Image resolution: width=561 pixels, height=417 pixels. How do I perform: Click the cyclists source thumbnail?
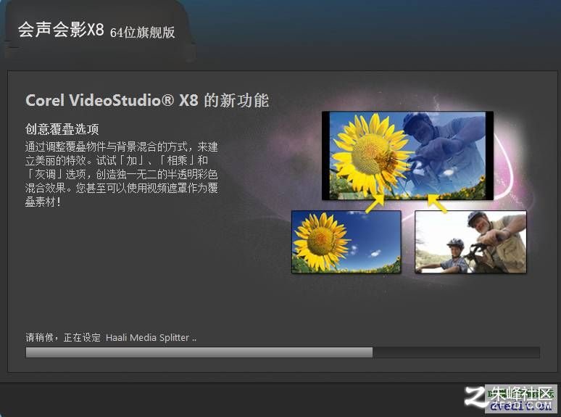click(470, 242)
